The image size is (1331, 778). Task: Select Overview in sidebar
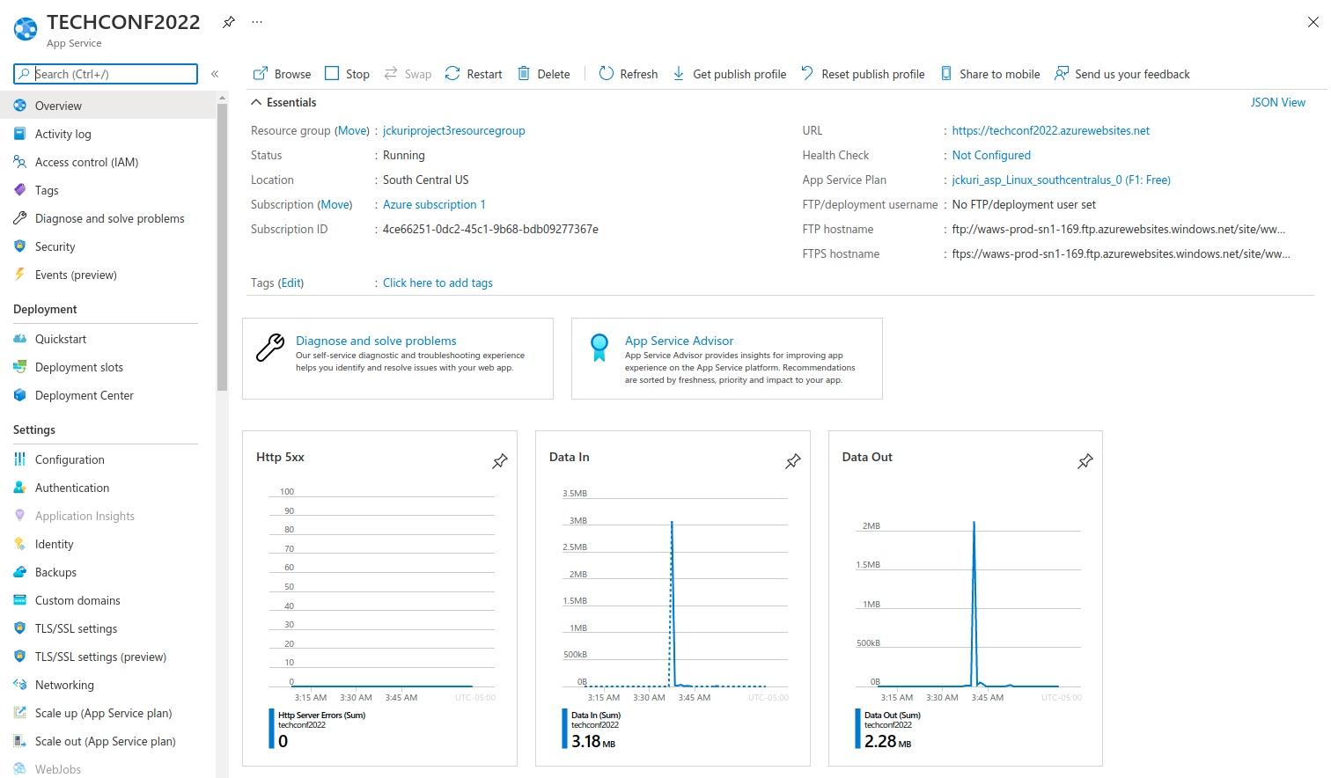[107, 106]
